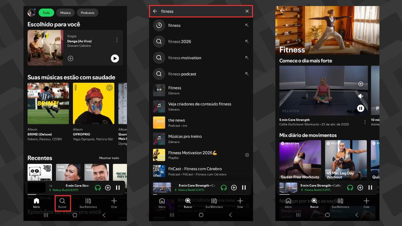Open three-dot menu on Denga (Ao Vivo) card
The height and width of the screenshot is (226, 402).
tap(117, 40)
